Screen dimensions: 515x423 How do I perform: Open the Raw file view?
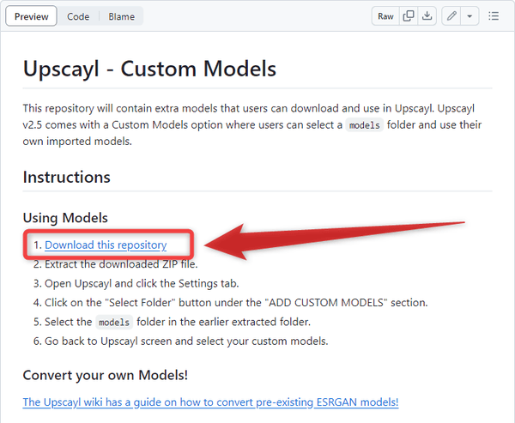(385, 16)
